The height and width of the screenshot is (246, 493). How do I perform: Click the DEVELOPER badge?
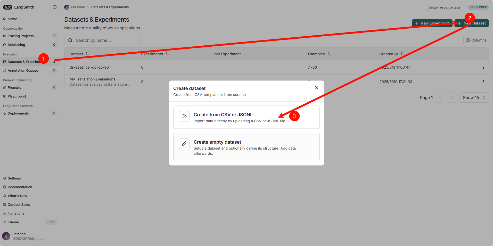[478, 7]
